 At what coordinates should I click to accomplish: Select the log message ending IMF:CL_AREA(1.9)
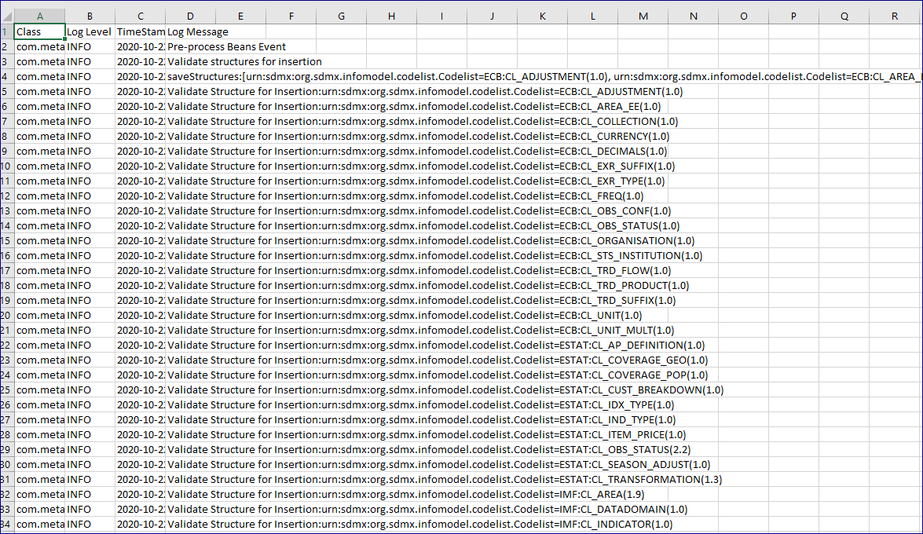406,495
